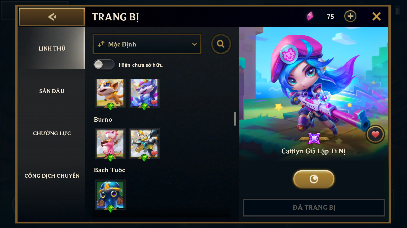Favorite Caitlyn with the heart button

tap(375, 134)
